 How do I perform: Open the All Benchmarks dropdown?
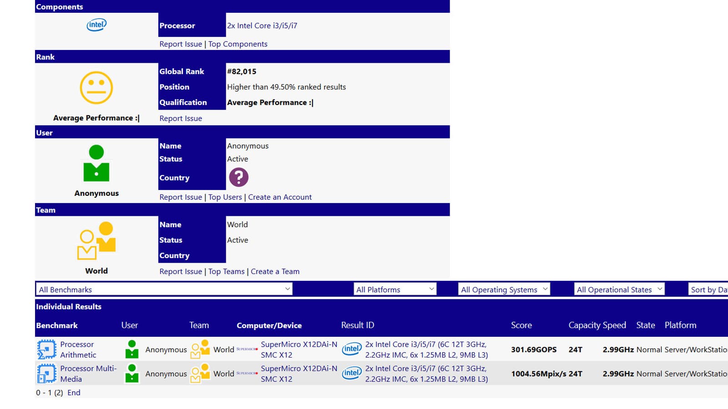(x=164, y=289)
